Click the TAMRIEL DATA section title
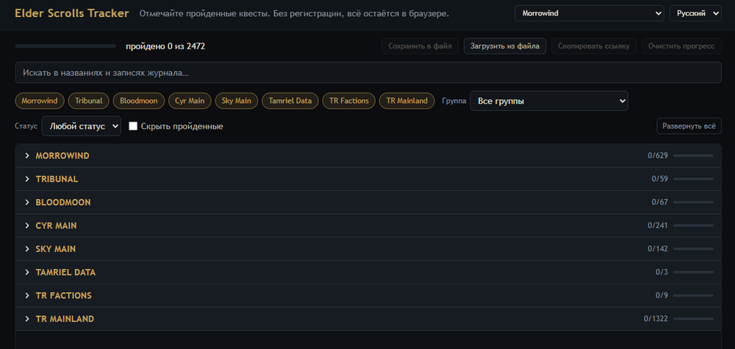Viewport: 735px width, 349px height. pos(65,272)
